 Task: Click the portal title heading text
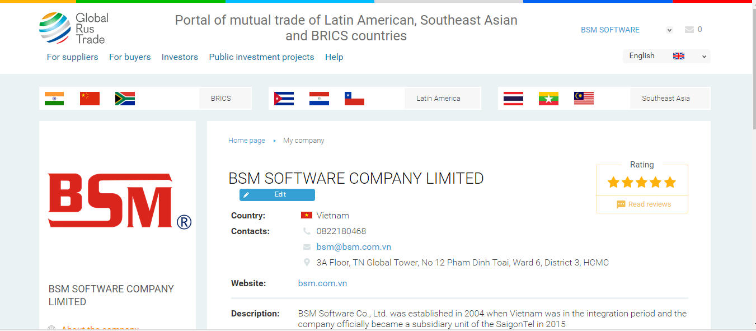[346, 28]
